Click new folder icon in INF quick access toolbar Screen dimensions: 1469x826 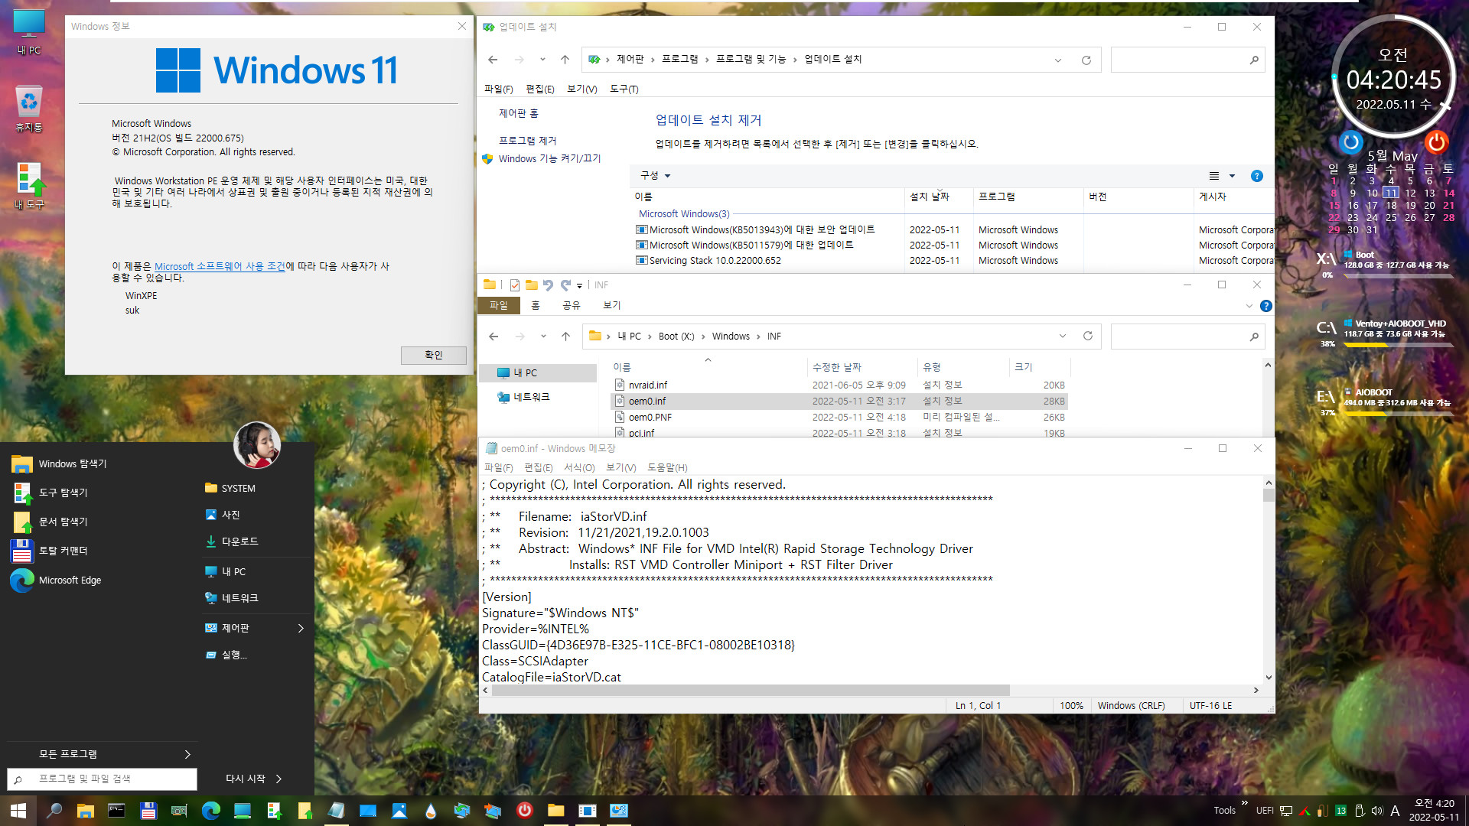531,285
